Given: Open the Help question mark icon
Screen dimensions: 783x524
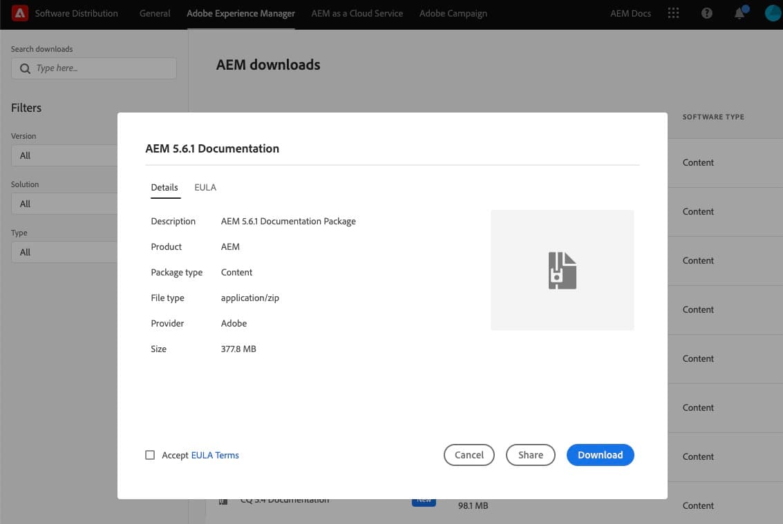Looking at the screenshot, I should 706,12.
